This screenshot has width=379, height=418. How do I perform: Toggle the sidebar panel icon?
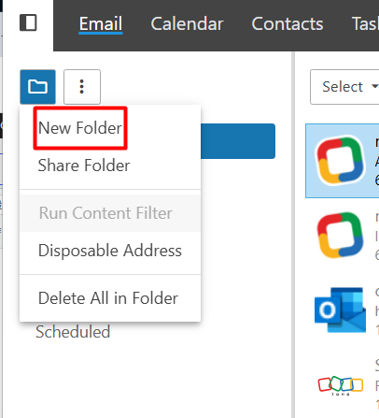click(x=28, y=22)
